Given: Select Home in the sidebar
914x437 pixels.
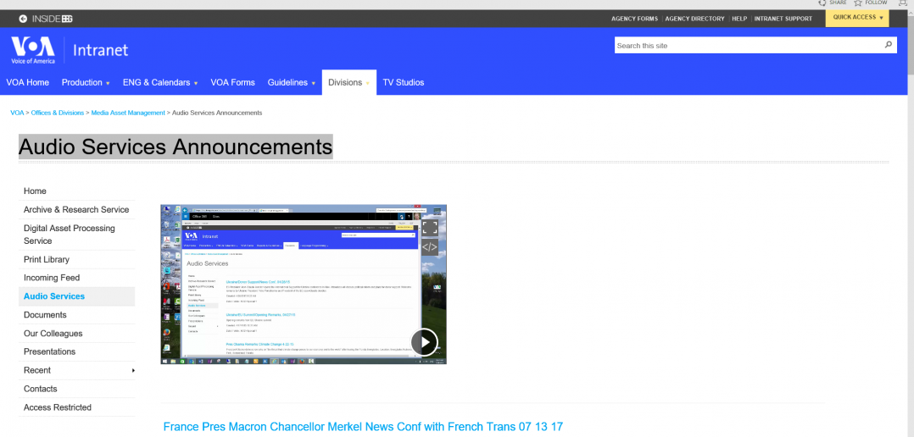Looking at the screenshot, I should [x=76, y=191].
